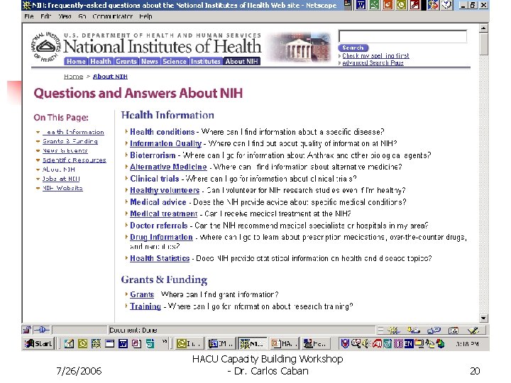Open the Alternative Medicine link
This screenshot has height=383, width=511.
[168, 167]
